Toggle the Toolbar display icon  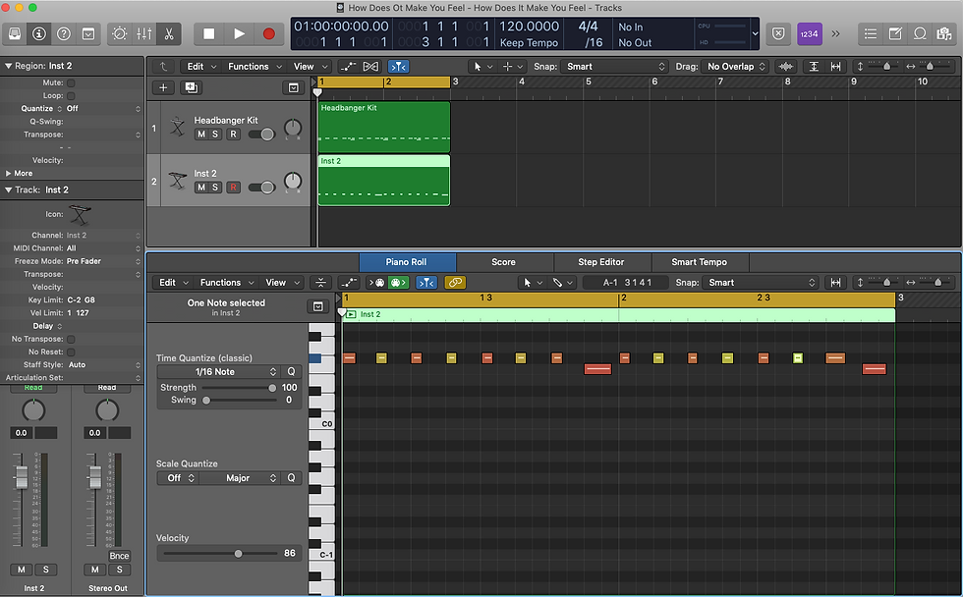click(88, 33)
